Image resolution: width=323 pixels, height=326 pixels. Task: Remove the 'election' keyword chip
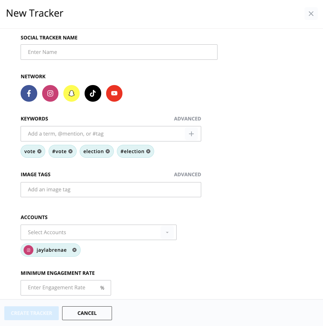tap(108, 151)
